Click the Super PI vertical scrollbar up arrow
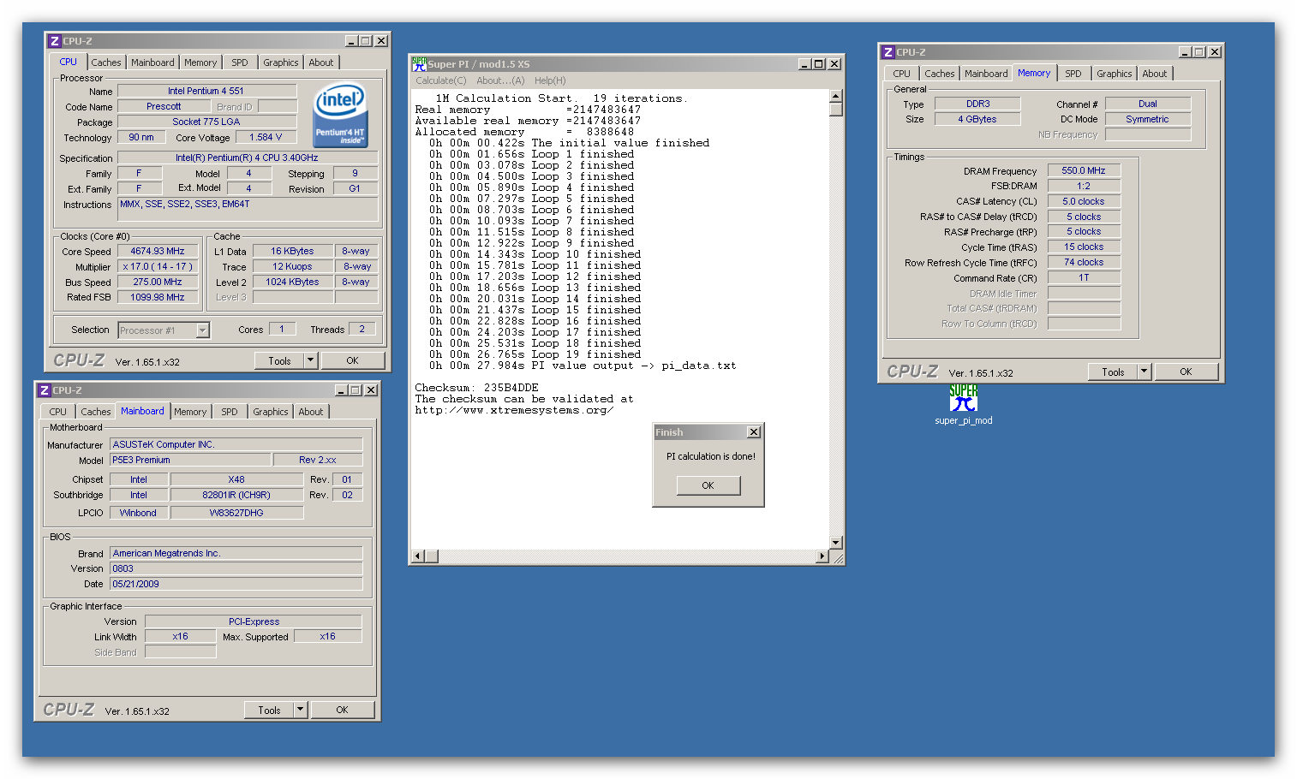The width and height of the screenshot is (1297, 779). pyautogui.click(x=836, y=96)
